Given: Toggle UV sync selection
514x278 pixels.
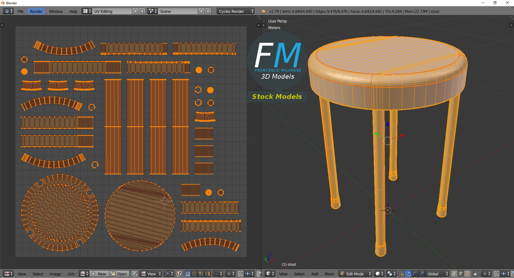Looking at the screenshot, I should point(179,274).
